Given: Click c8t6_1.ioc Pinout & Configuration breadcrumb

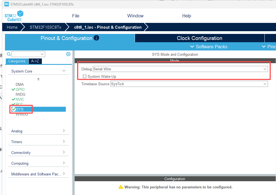Looking at the screenshot, I should (108, 27).
